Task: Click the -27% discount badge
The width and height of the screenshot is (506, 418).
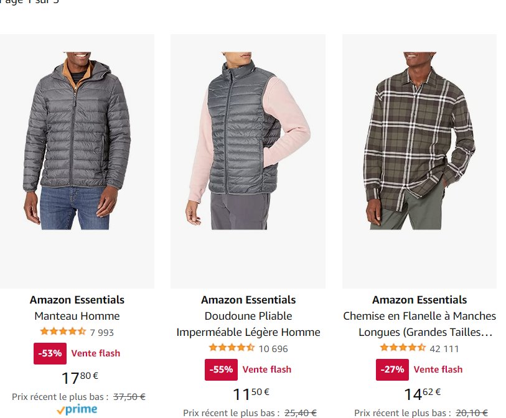Action: (392, 369)
